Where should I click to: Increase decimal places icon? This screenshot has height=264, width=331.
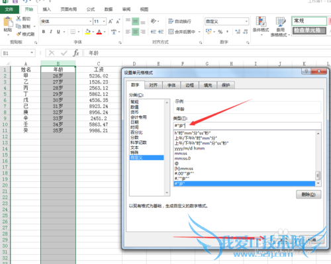(x=238, y=32)
